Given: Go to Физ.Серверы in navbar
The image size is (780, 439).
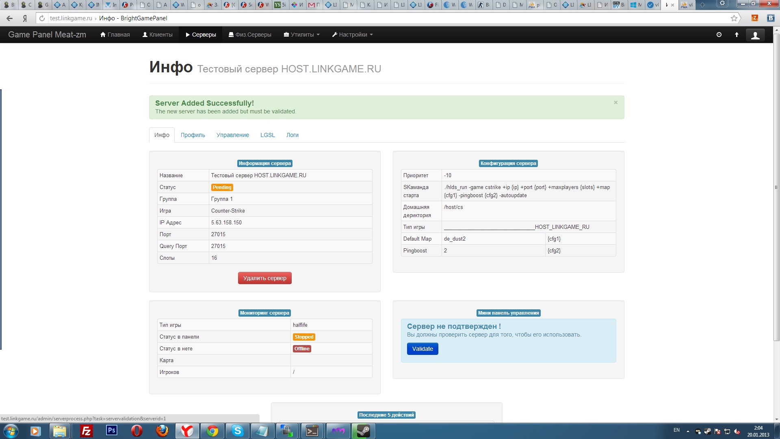Looking at the screenshot, I should tap(250, 35).
